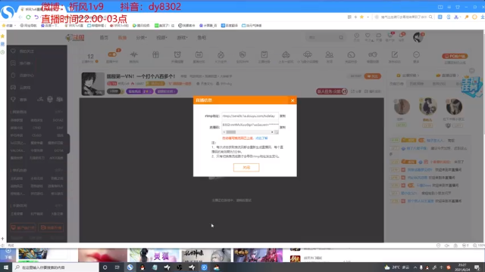Open the gamepad 云游戏 sidebar item
Image resolution: width=485 pixels, height=272 pixels.
click(x=20, y=88)
